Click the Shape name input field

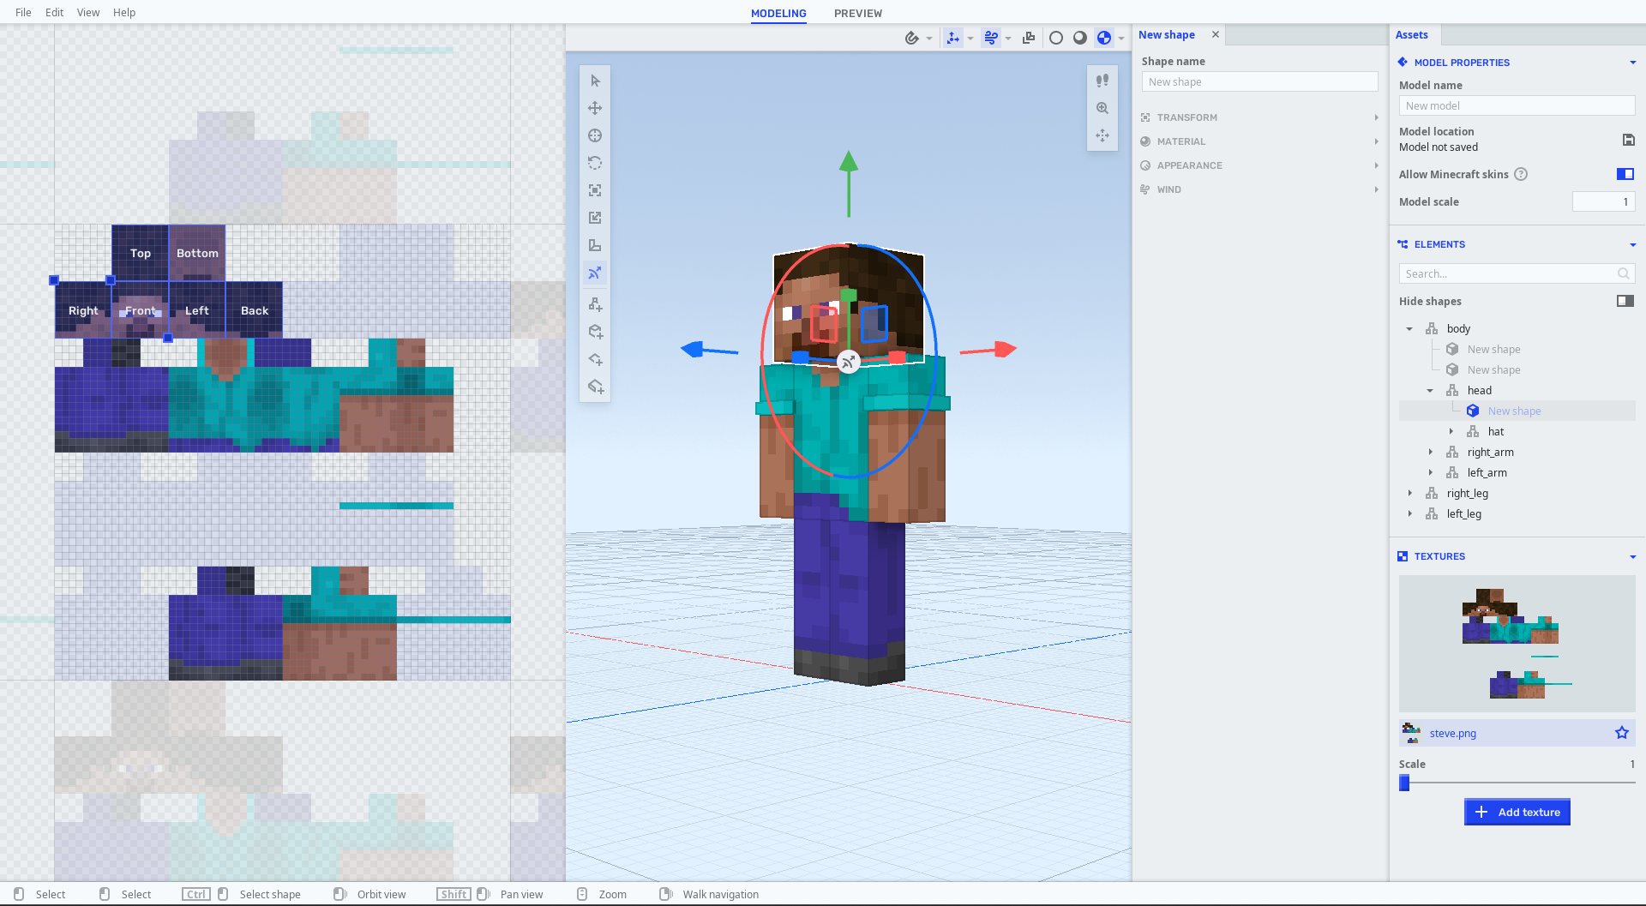point(1259,81)
